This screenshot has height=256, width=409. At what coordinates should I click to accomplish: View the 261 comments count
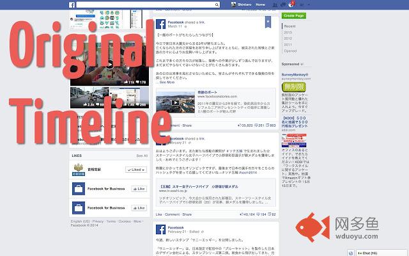259,125
